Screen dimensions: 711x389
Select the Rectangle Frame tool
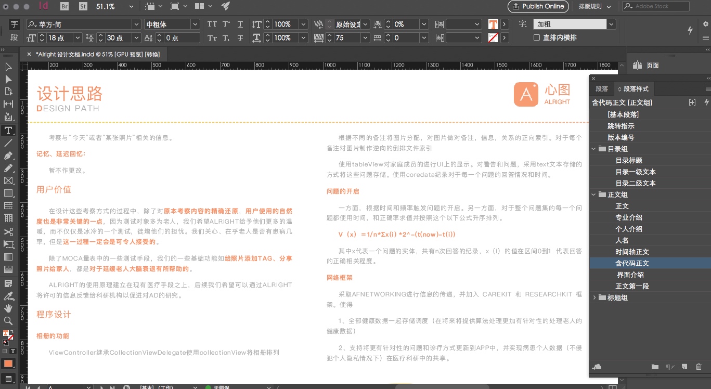point(8,181)
